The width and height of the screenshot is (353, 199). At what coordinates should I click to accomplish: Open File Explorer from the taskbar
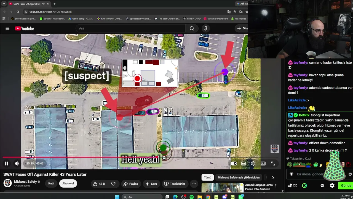(200, 197)
